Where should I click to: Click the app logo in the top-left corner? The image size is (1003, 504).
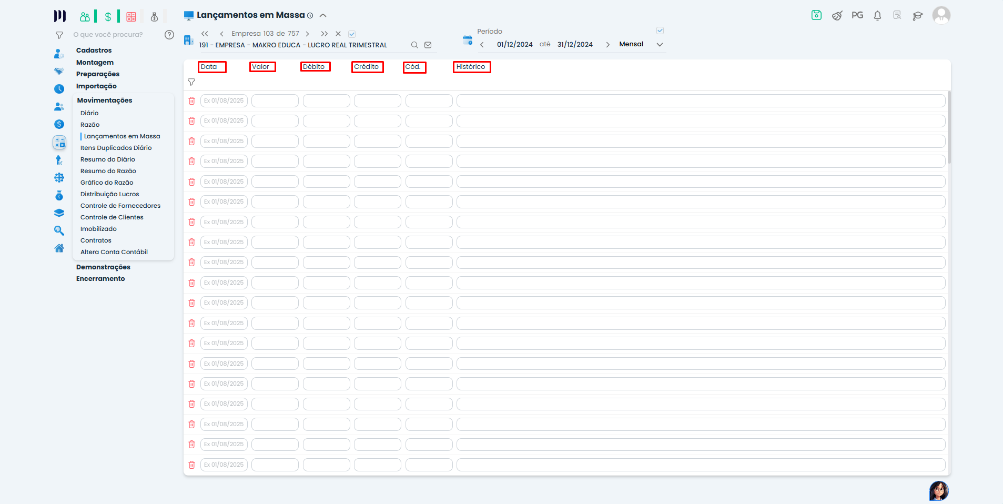point(60,16)
